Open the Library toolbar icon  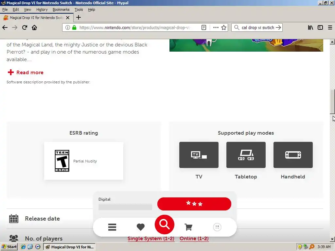[x=310, y=27]
